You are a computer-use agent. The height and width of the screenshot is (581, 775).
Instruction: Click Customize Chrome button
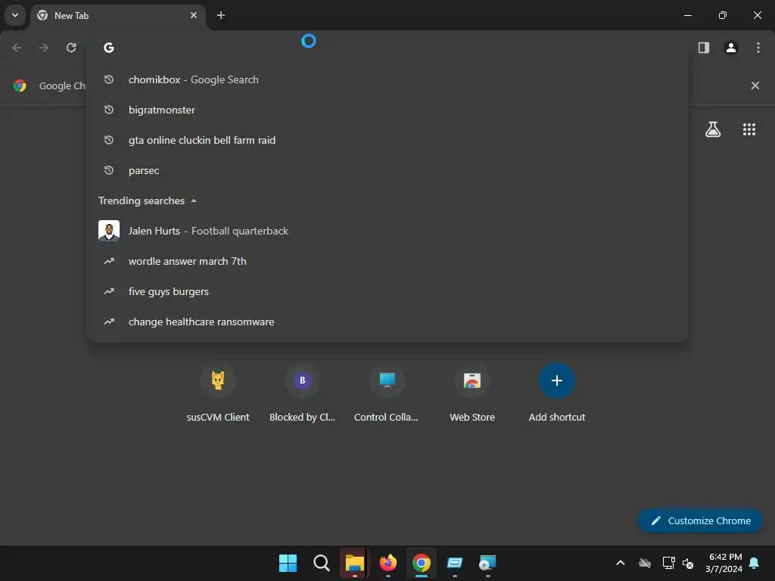coord(700,520)
